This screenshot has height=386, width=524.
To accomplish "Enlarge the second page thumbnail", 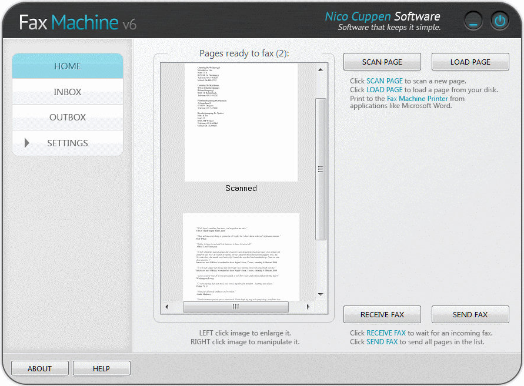I will [241, 257].
